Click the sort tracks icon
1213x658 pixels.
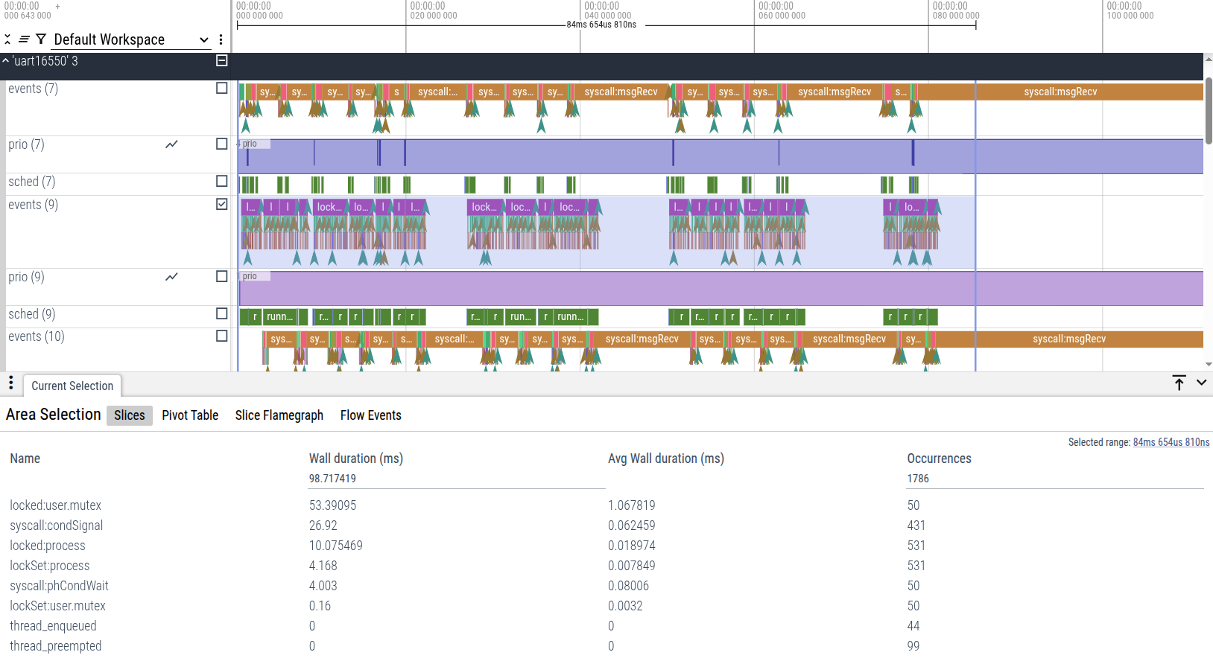tap(24, 39)
